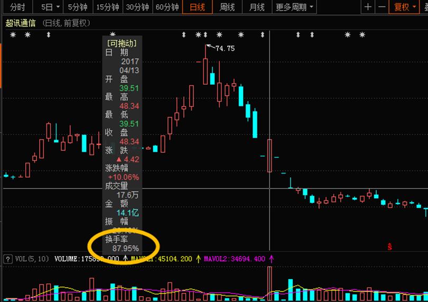Click the 涨跌幅 +10.06% value
This screenshot has width=428, height=302.
pos(124,177)
